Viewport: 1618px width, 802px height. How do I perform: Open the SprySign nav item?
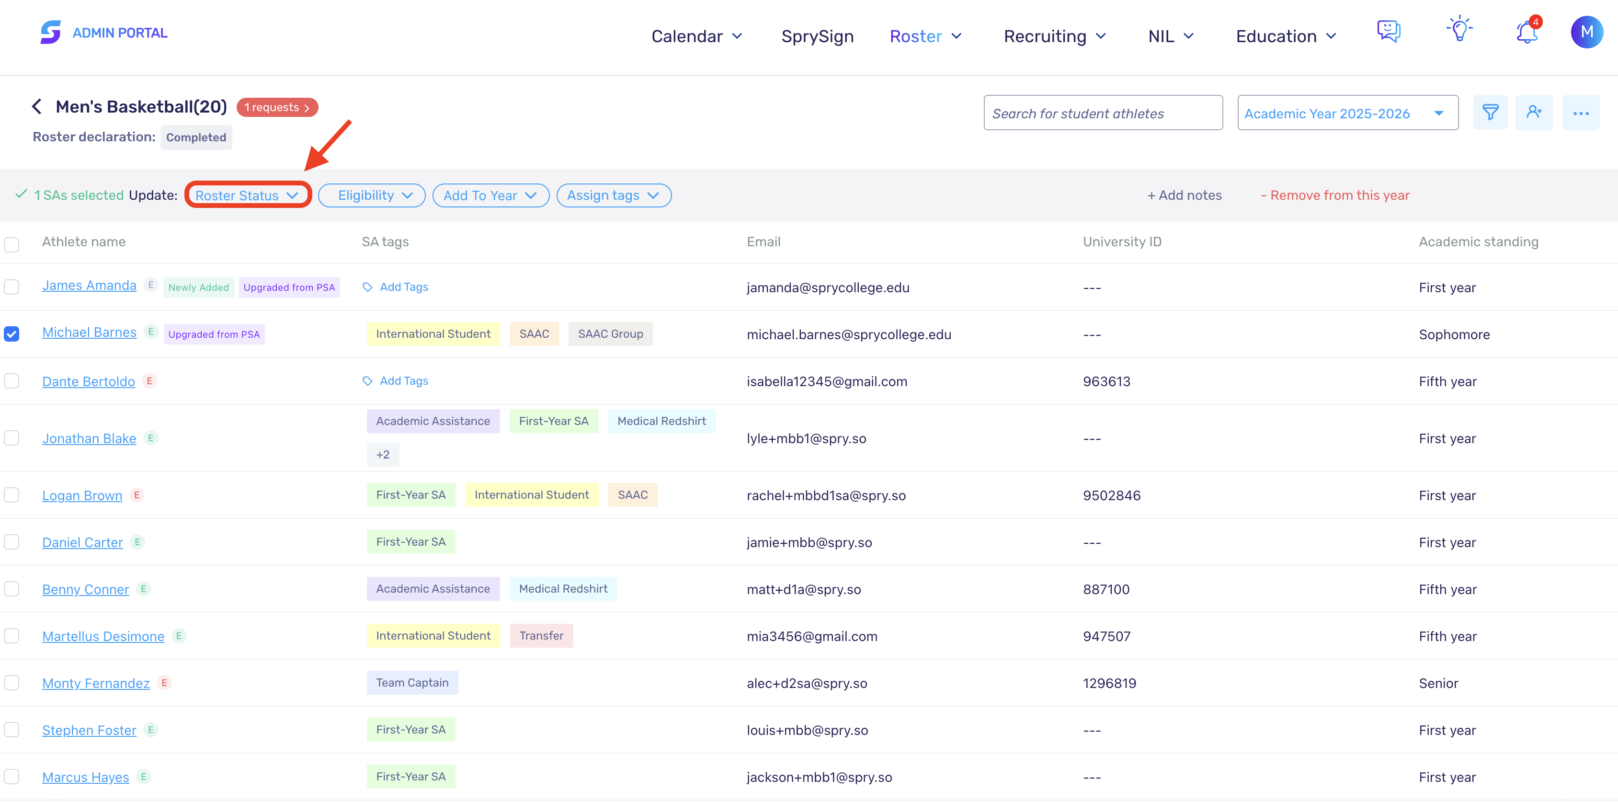pyautogui.click(x=817, y=36)
